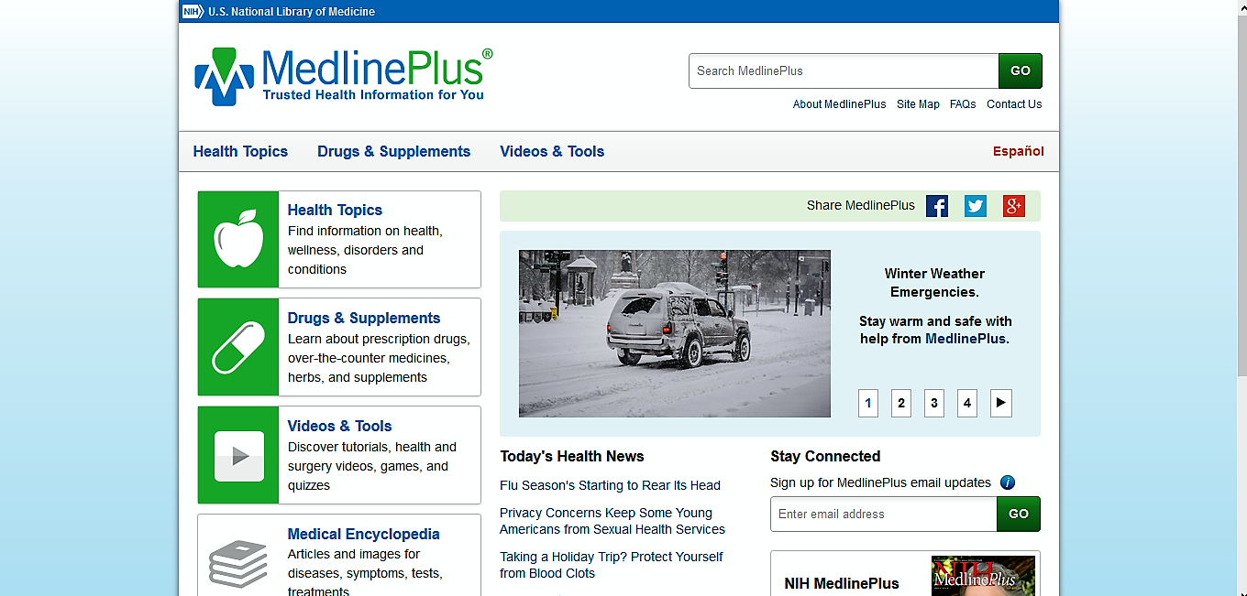Image resolution: width=1247 pixels, height=596 pixels.
Task: Play the slideshow with the arrow button
Action: (x=1001, y=403)
